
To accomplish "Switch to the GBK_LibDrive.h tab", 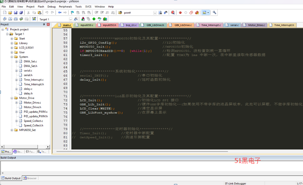I will click(153, 25).
